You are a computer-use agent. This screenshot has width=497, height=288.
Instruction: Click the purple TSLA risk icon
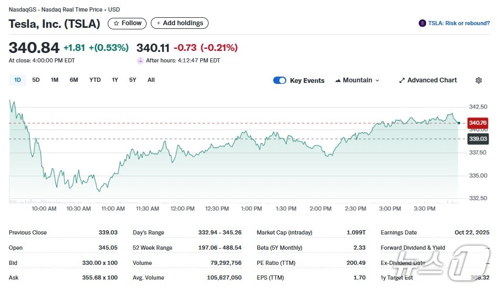[422, 23]
